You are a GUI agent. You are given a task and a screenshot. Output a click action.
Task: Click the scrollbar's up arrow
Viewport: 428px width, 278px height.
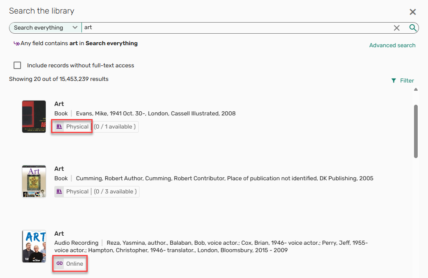click(x=416, y=89)
